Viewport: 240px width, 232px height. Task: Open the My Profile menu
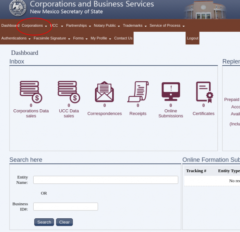[x=101, y=38]
